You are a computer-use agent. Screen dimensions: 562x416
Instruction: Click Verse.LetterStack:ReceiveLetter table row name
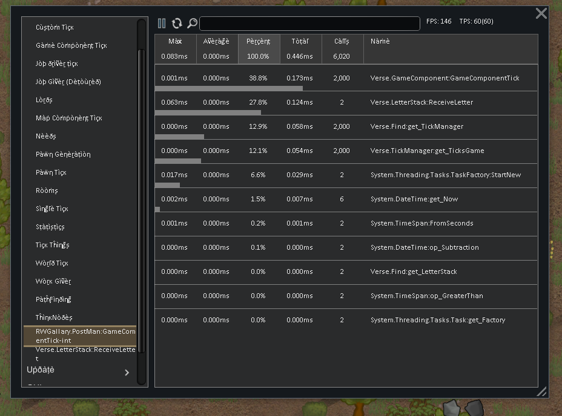click(x=421, y=102)
